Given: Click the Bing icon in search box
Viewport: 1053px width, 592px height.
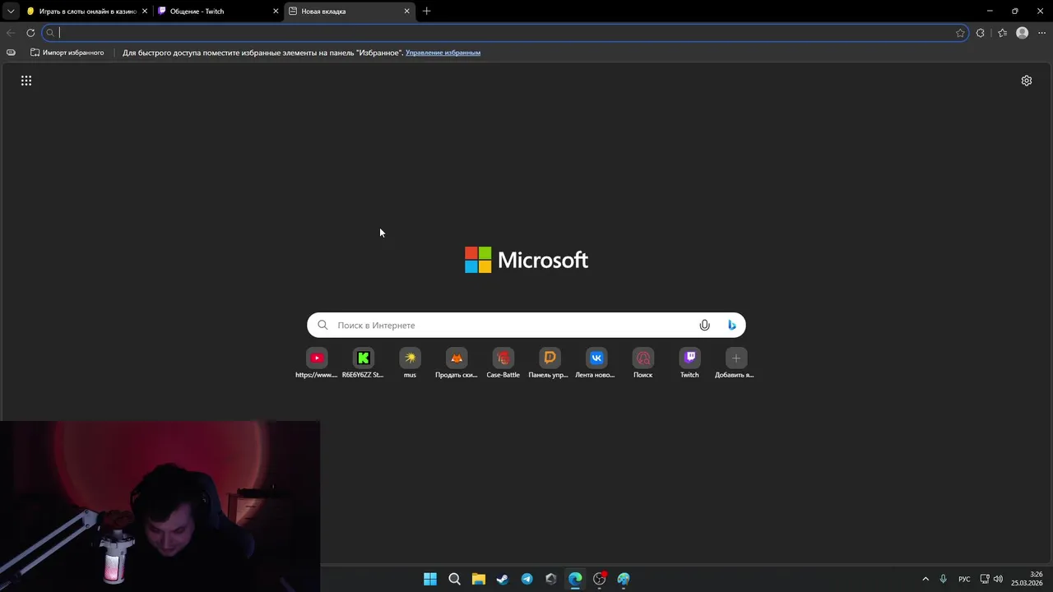Looking at the screenshot, I should [x=731, y=325].
